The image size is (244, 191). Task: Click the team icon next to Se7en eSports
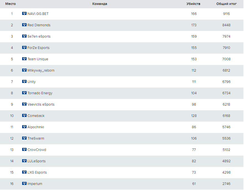(24, 36)
